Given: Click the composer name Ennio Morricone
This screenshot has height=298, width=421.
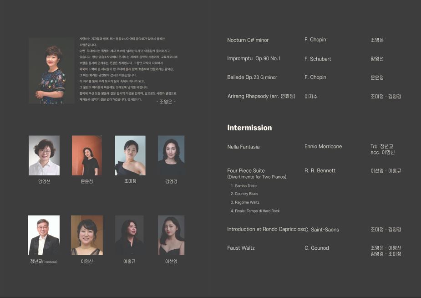Looking at the screenshot, I should [x=323, y=147].
